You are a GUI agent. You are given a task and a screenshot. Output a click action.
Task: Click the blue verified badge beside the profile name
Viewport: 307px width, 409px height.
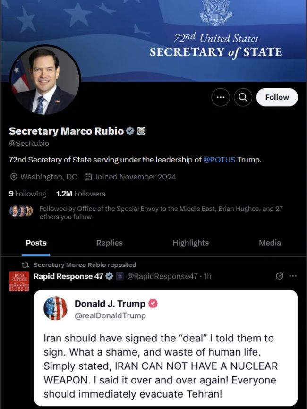tap(130, 131)
